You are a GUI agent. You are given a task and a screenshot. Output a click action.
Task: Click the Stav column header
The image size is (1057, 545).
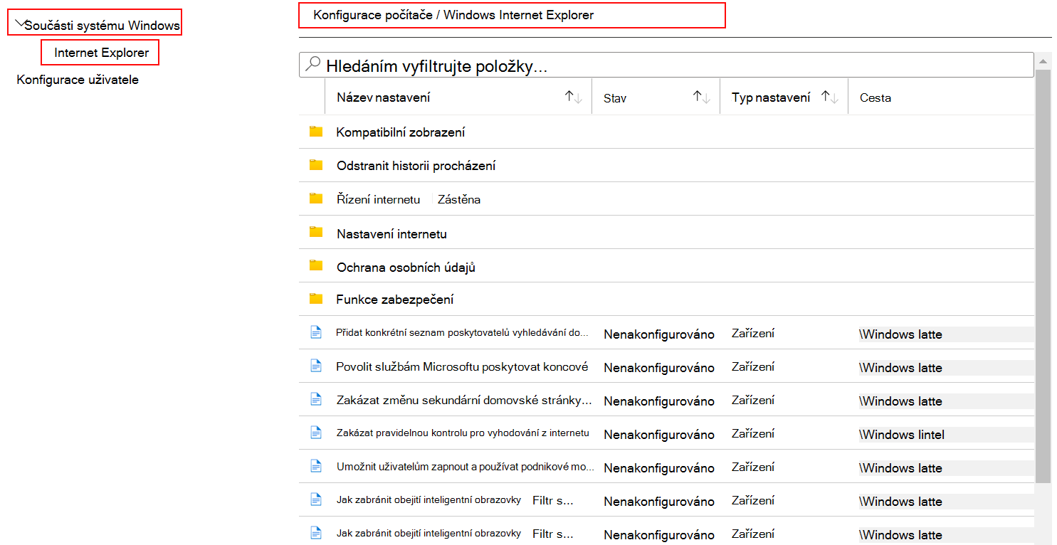click(615, 98)
